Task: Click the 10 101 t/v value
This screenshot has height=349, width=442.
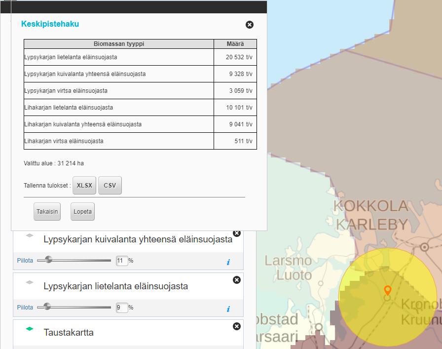Action: (239, 108)
